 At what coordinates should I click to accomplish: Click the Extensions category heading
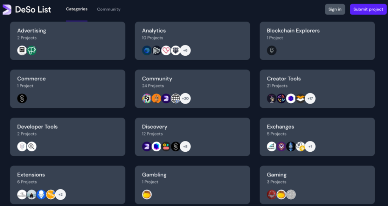tap(31, 175)
